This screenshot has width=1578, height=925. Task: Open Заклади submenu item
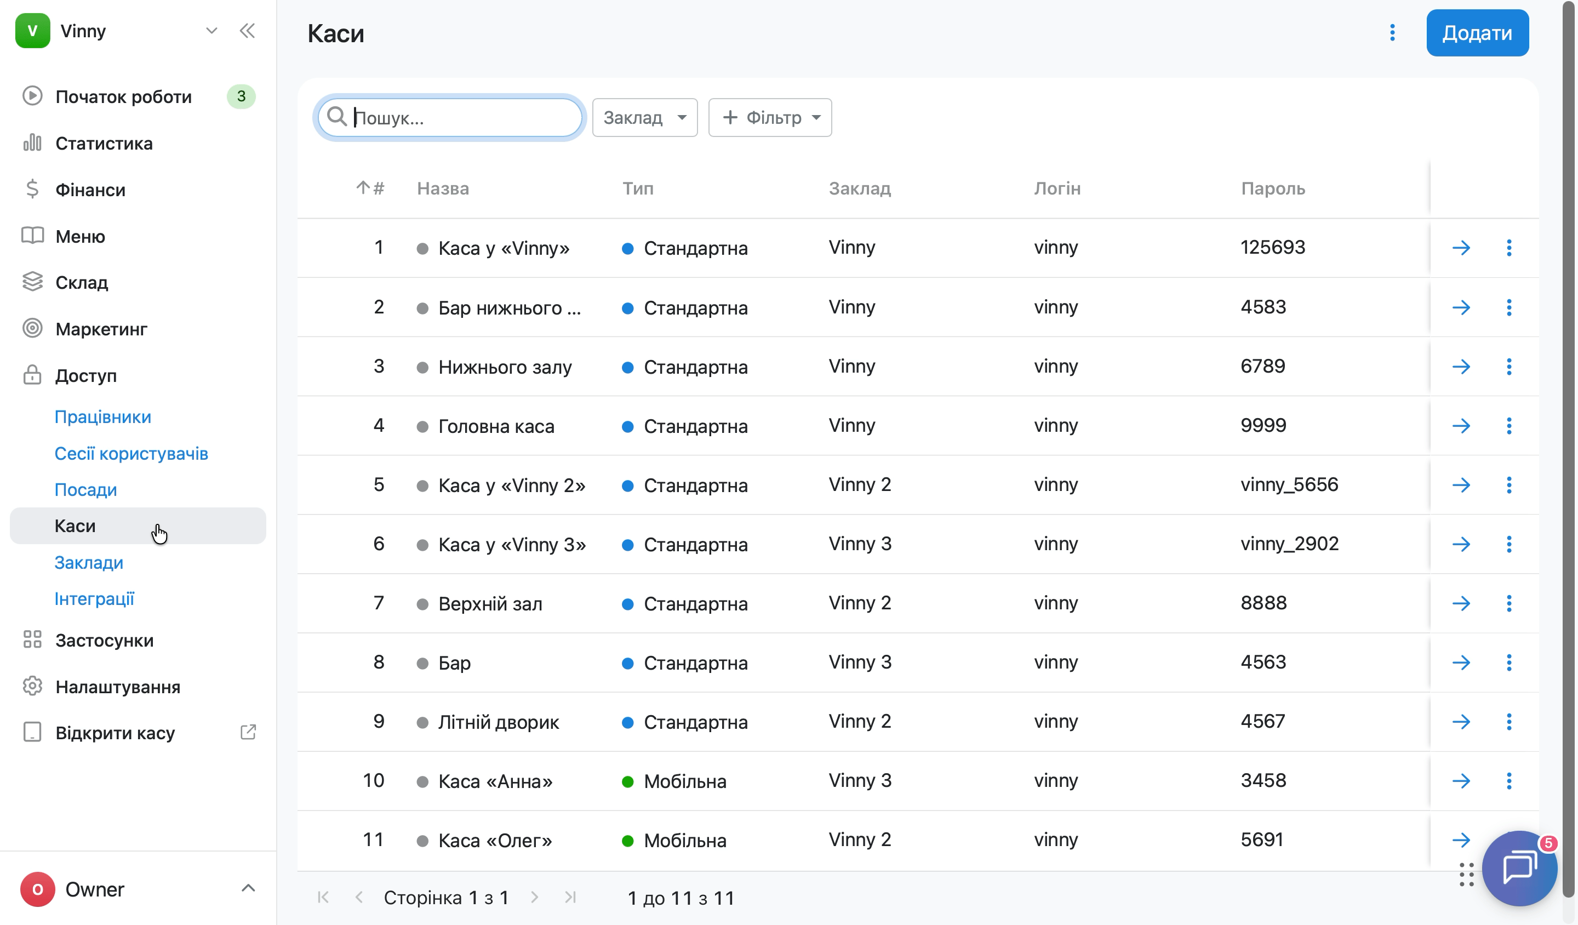click(x=89, y=562)
